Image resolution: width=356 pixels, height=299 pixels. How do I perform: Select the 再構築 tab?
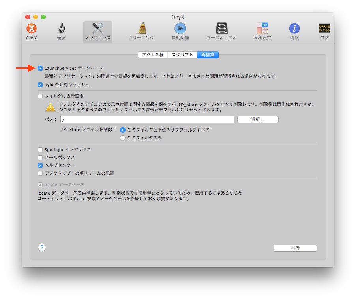click(x=208, y=55)
